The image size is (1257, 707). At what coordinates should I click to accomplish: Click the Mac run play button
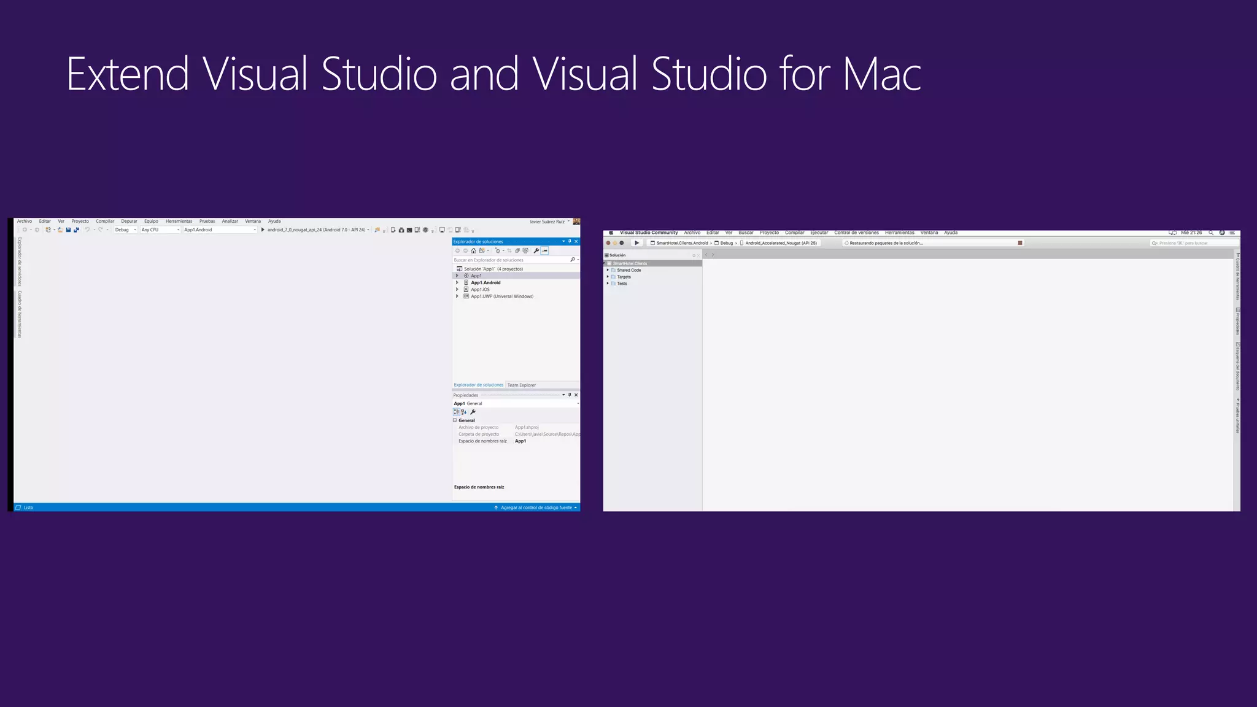pyautogui.click(x=636, y=243)
